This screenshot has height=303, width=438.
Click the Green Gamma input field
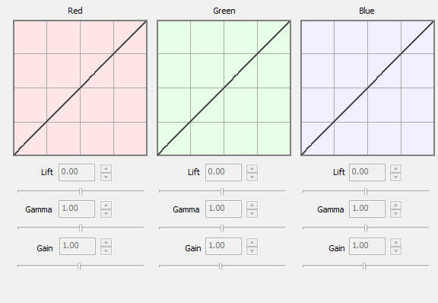224,209
